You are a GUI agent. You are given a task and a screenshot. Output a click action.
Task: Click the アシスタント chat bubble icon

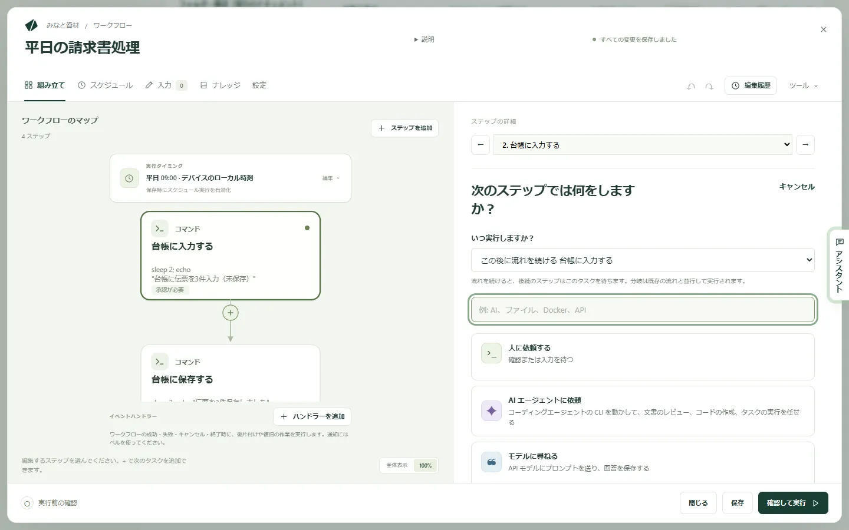click(x=840, y=242)
